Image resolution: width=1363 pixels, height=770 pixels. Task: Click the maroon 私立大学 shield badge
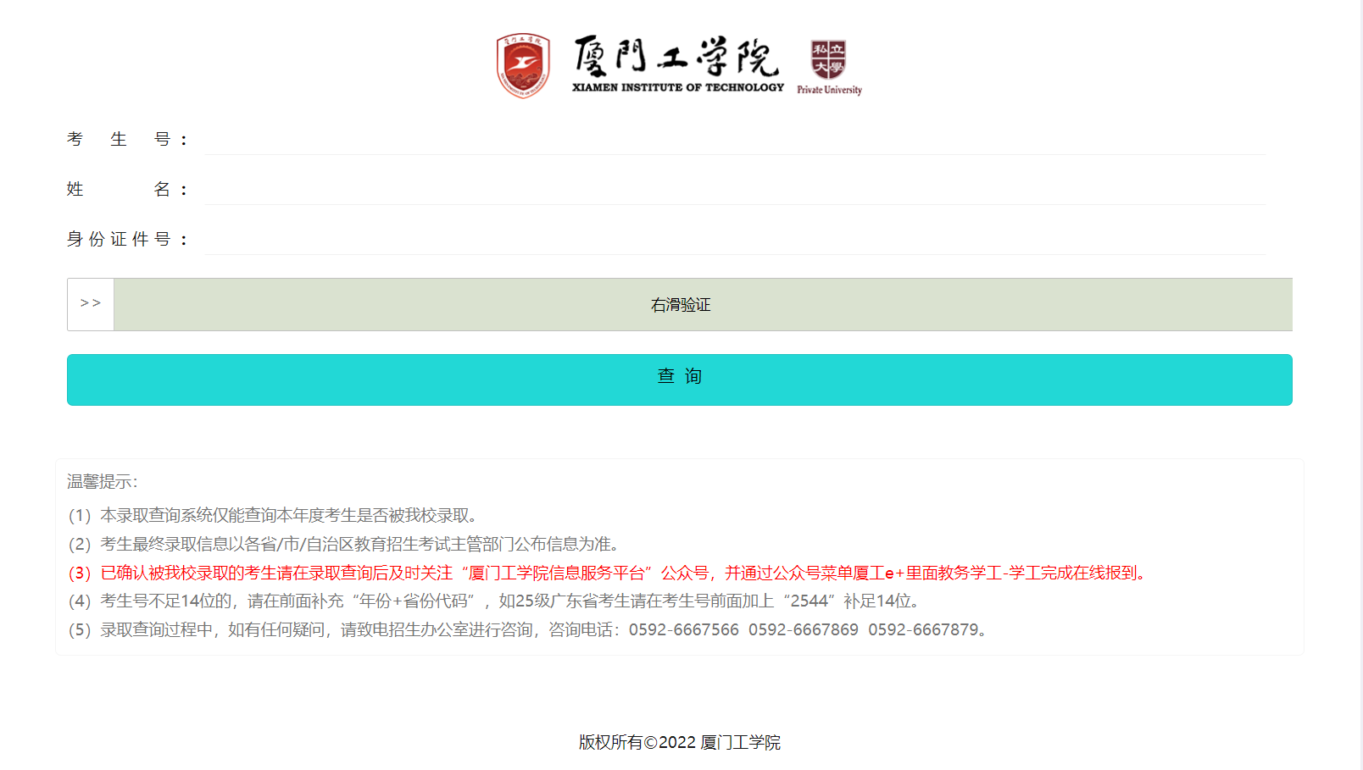pyautogui.click(x=828, y=59)
